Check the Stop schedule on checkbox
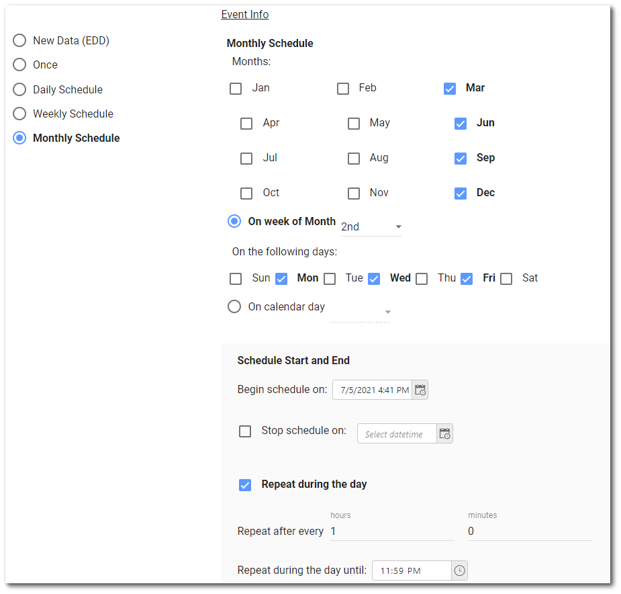The width and height of the screenshot is (621, 594). [245, 431]
